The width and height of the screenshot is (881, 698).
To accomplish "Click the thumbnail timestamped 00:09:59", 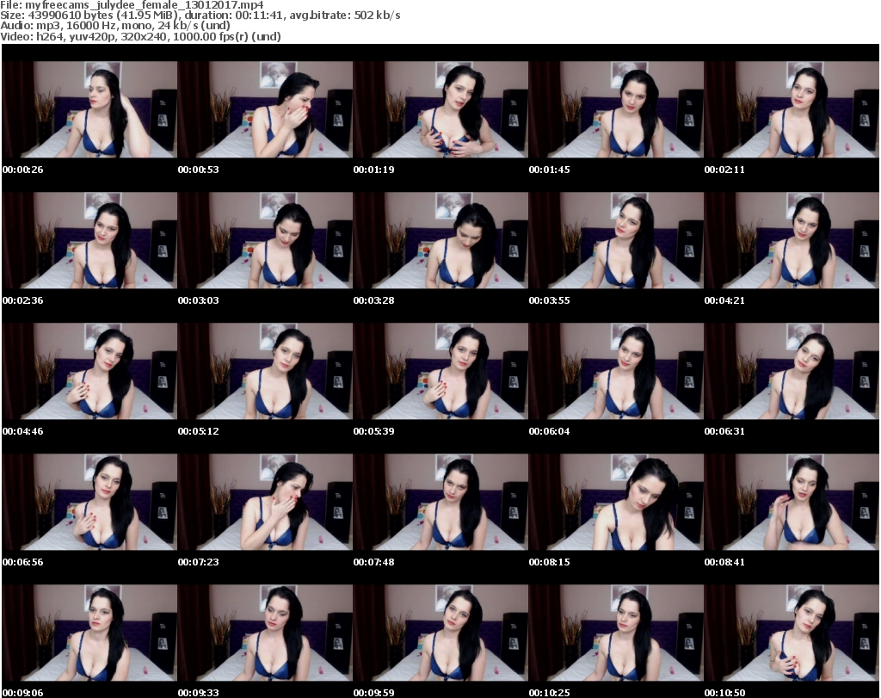I will pyautogui.click(x=440, y=633).
